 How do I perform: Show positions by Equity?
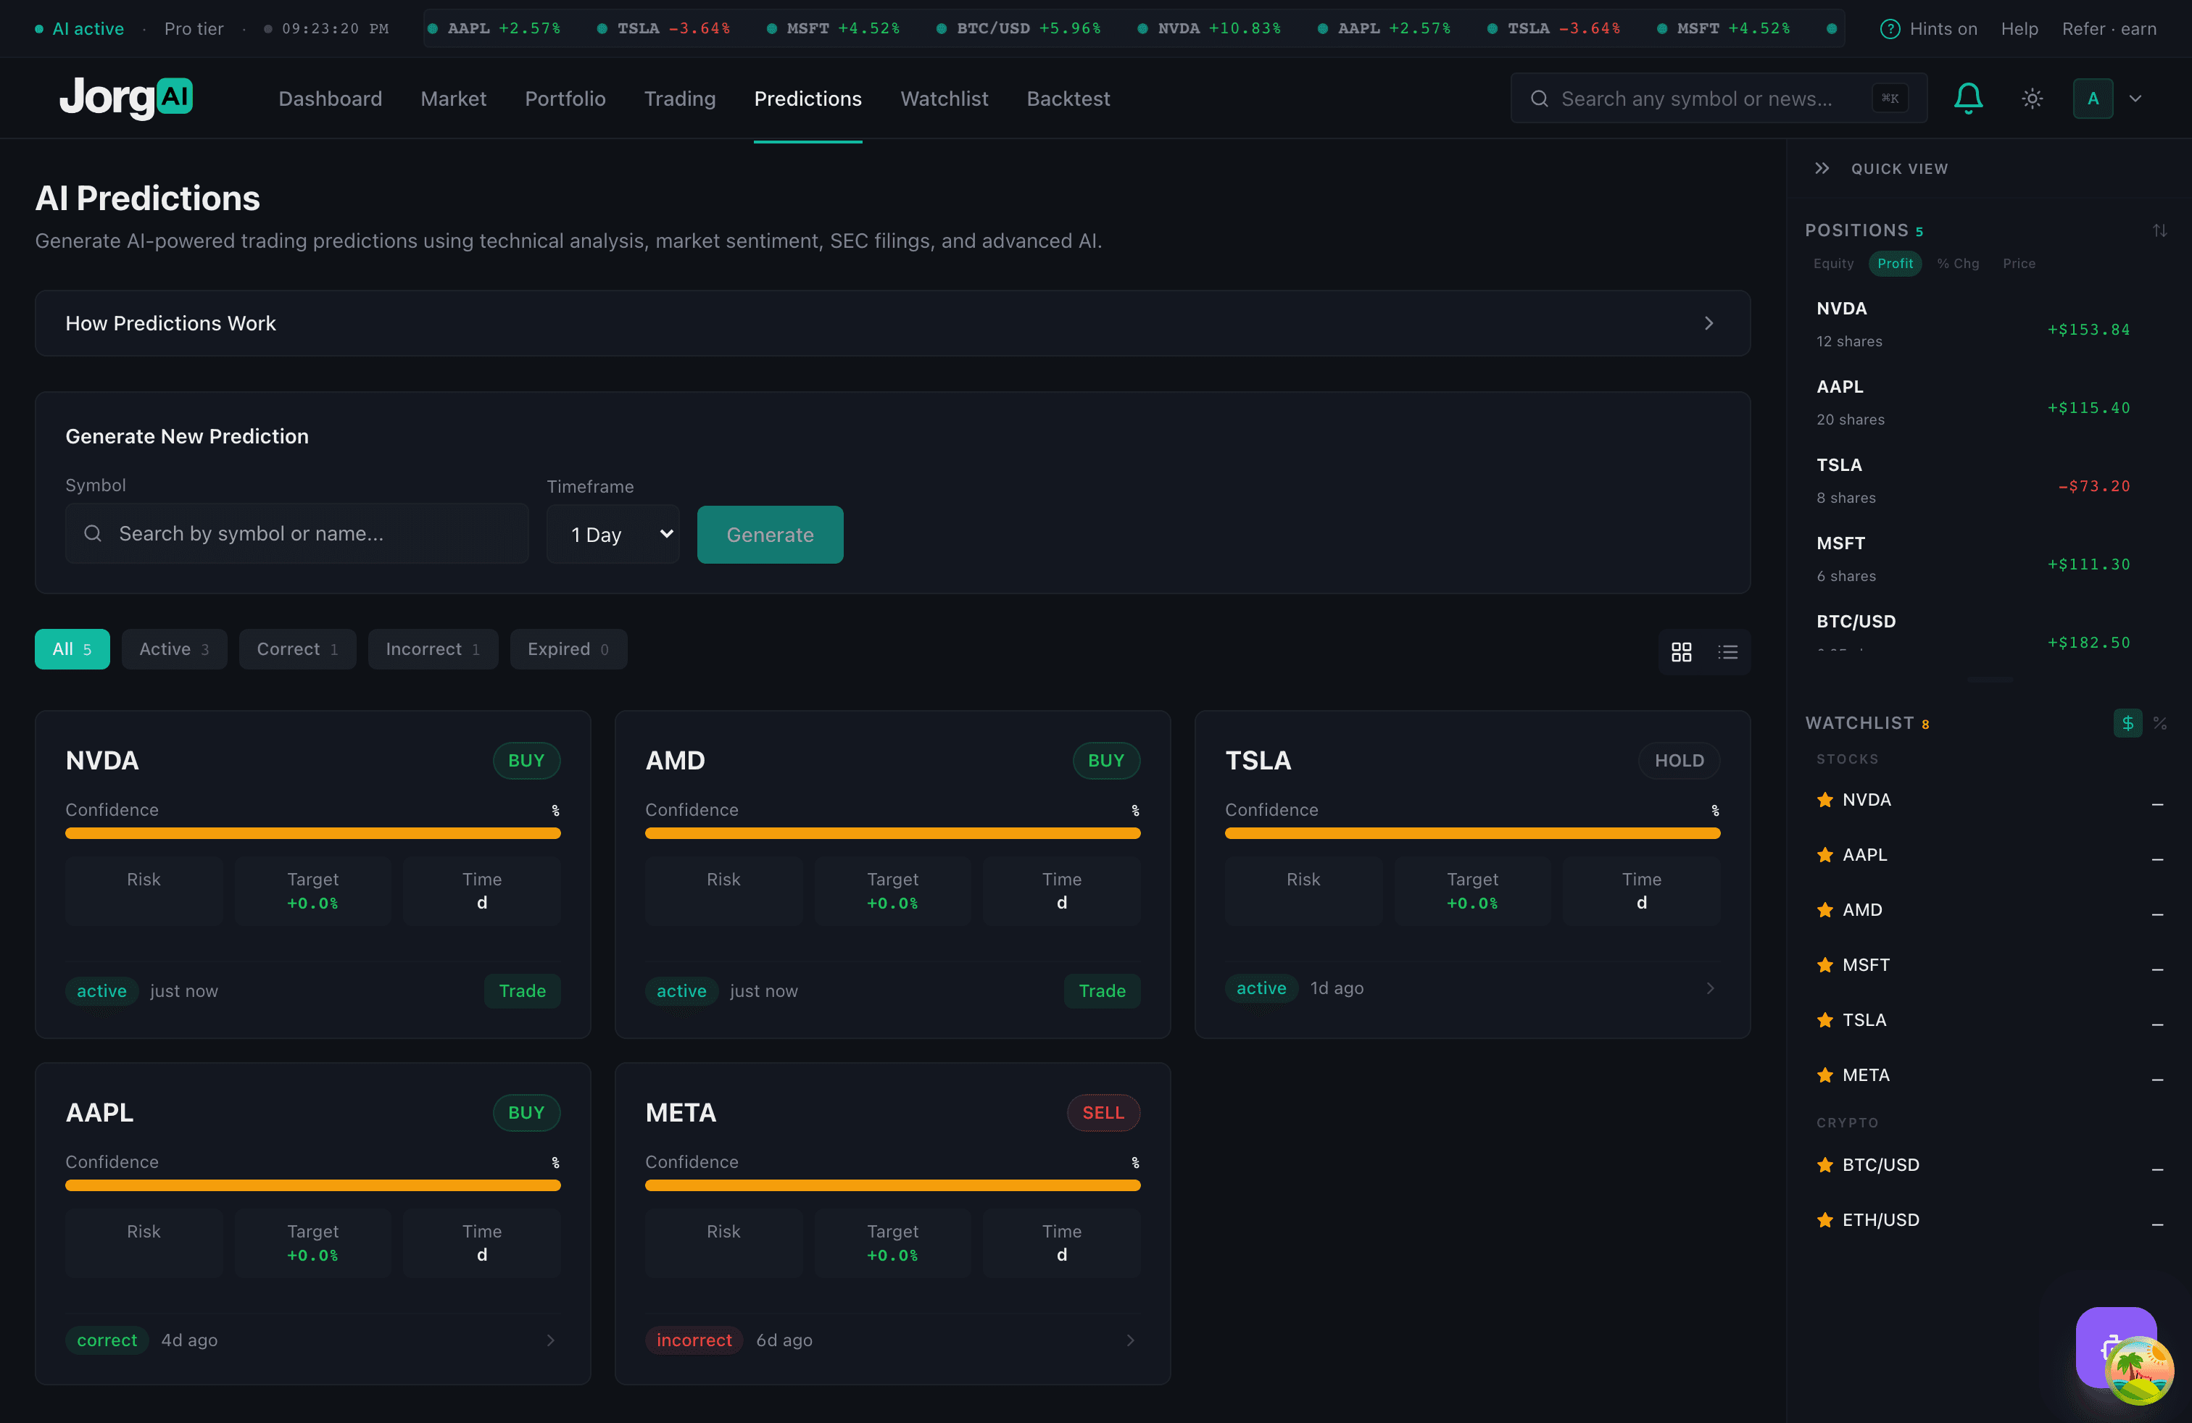pos(1832,263)
